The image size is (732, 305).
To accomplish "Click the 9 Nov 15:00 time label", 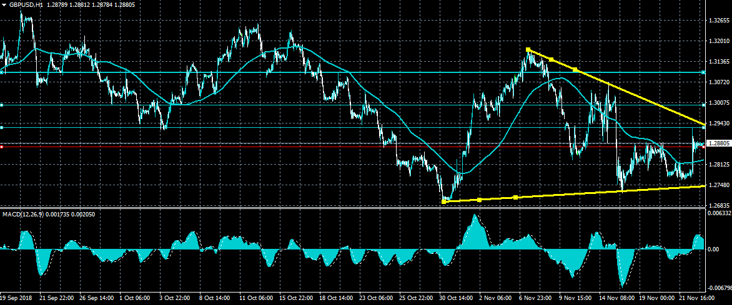I will tap(576, 297).
